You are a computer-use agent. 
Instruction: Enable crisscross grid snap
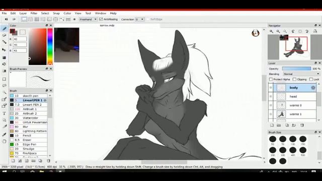click(37, 19)
